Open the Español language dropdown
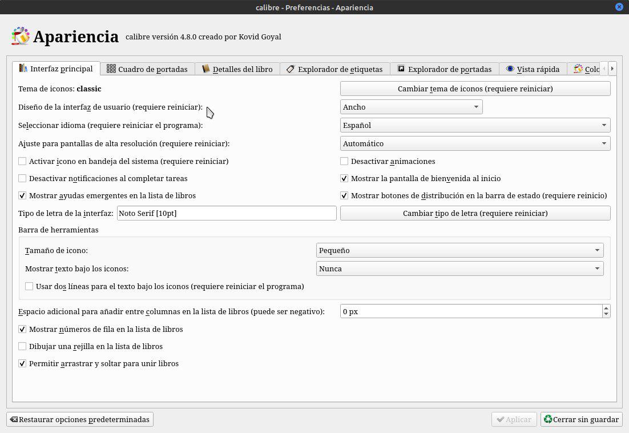This screenshot has height=433, width=629. 475,125
